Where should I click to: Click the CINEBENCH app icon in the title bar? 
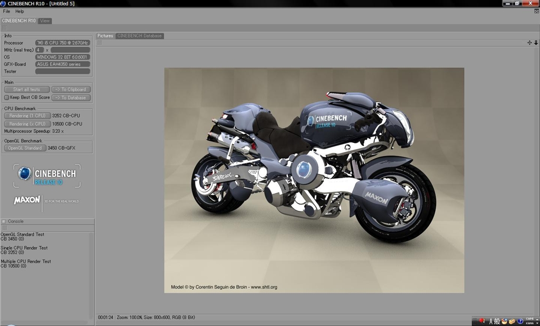pos(3,4)
